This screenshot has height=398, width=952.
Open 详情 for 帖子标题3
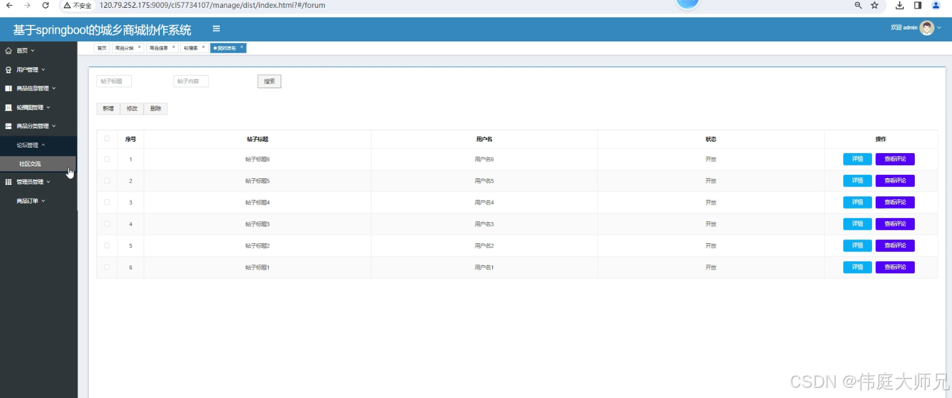click(x=858, y=224)
